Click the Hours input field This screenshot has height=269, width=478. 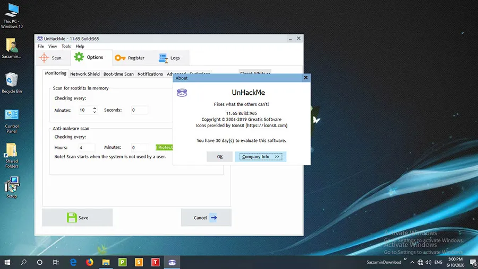[87, 147]
